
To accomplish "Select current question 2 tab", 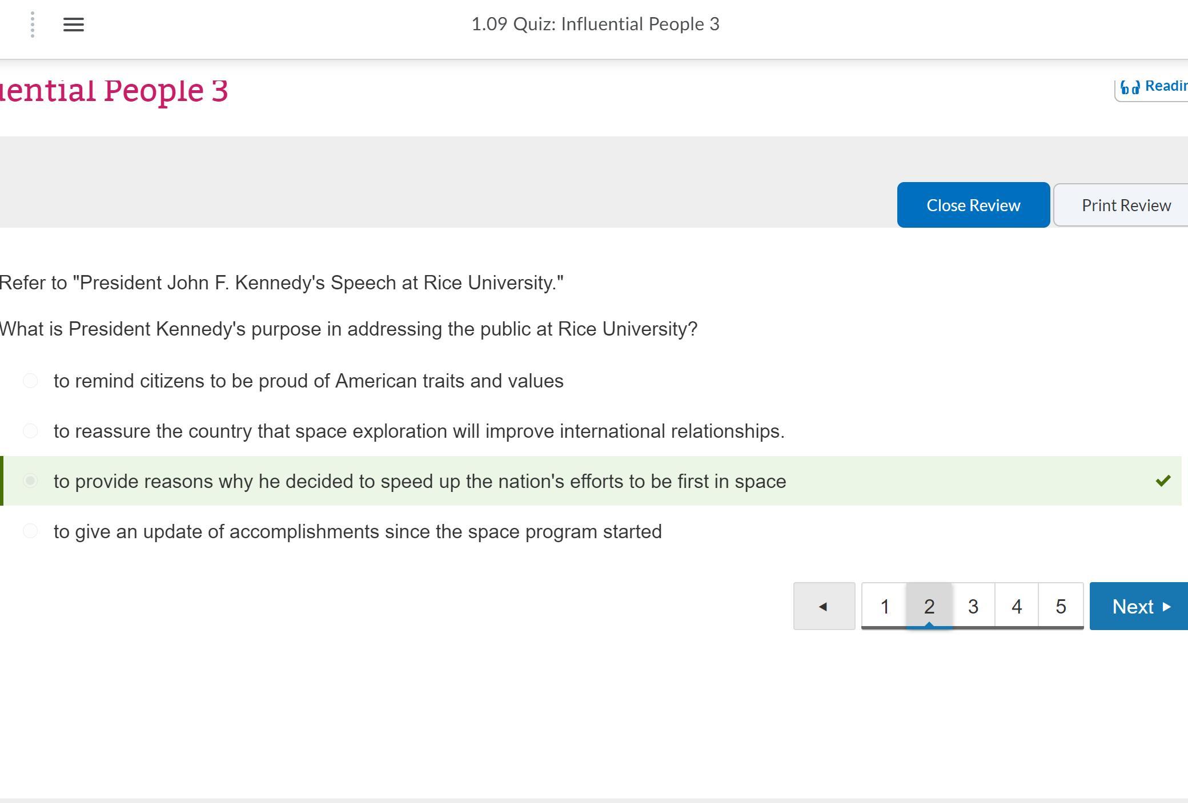I will [x=929, y=606].
